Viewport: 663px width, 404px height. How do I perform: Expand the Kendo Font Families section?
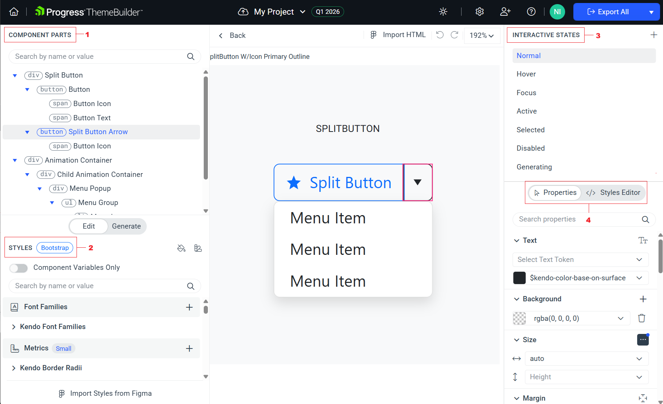tap(53, 326)
